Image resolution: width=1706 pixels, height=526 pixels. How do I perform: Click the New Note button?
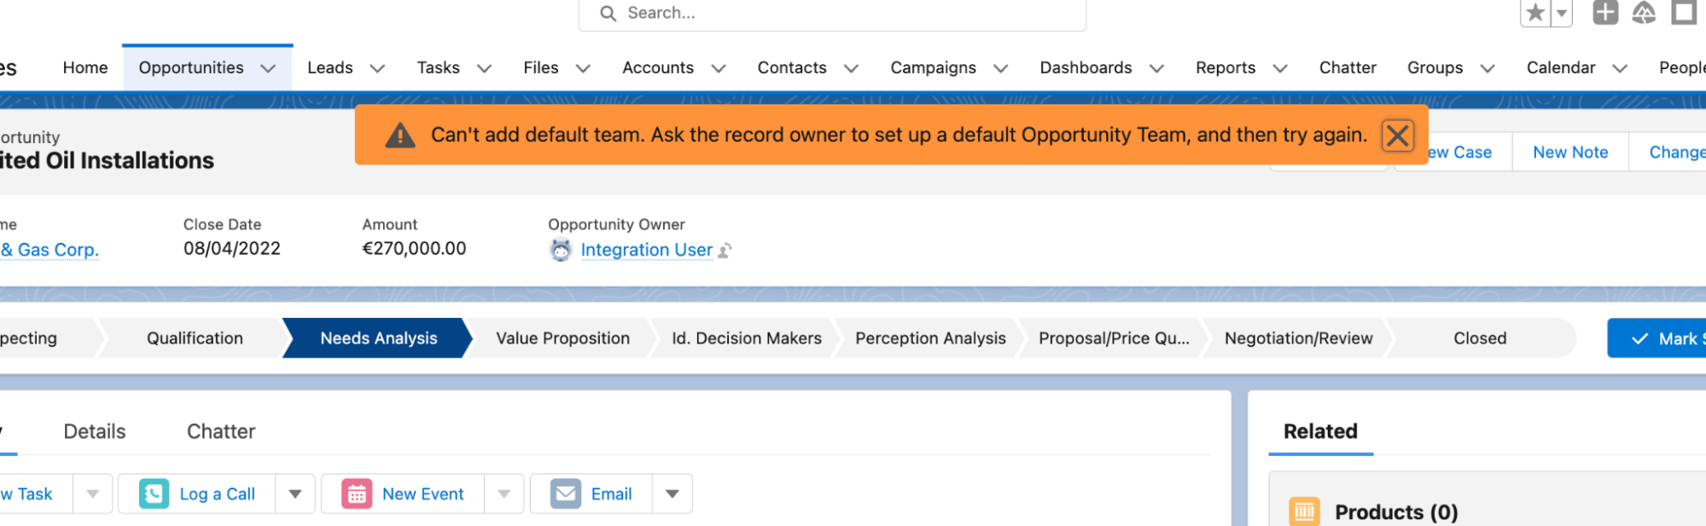click(x=1570, y=152)
